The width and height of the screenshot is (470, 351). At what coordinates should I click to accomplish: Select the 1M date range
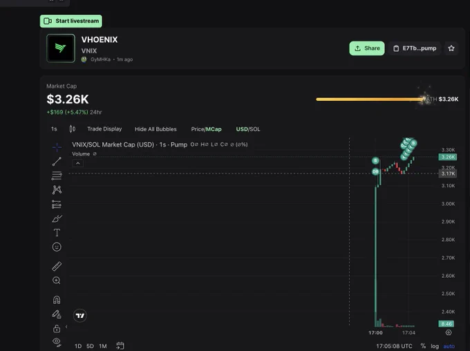click(103, 346)
